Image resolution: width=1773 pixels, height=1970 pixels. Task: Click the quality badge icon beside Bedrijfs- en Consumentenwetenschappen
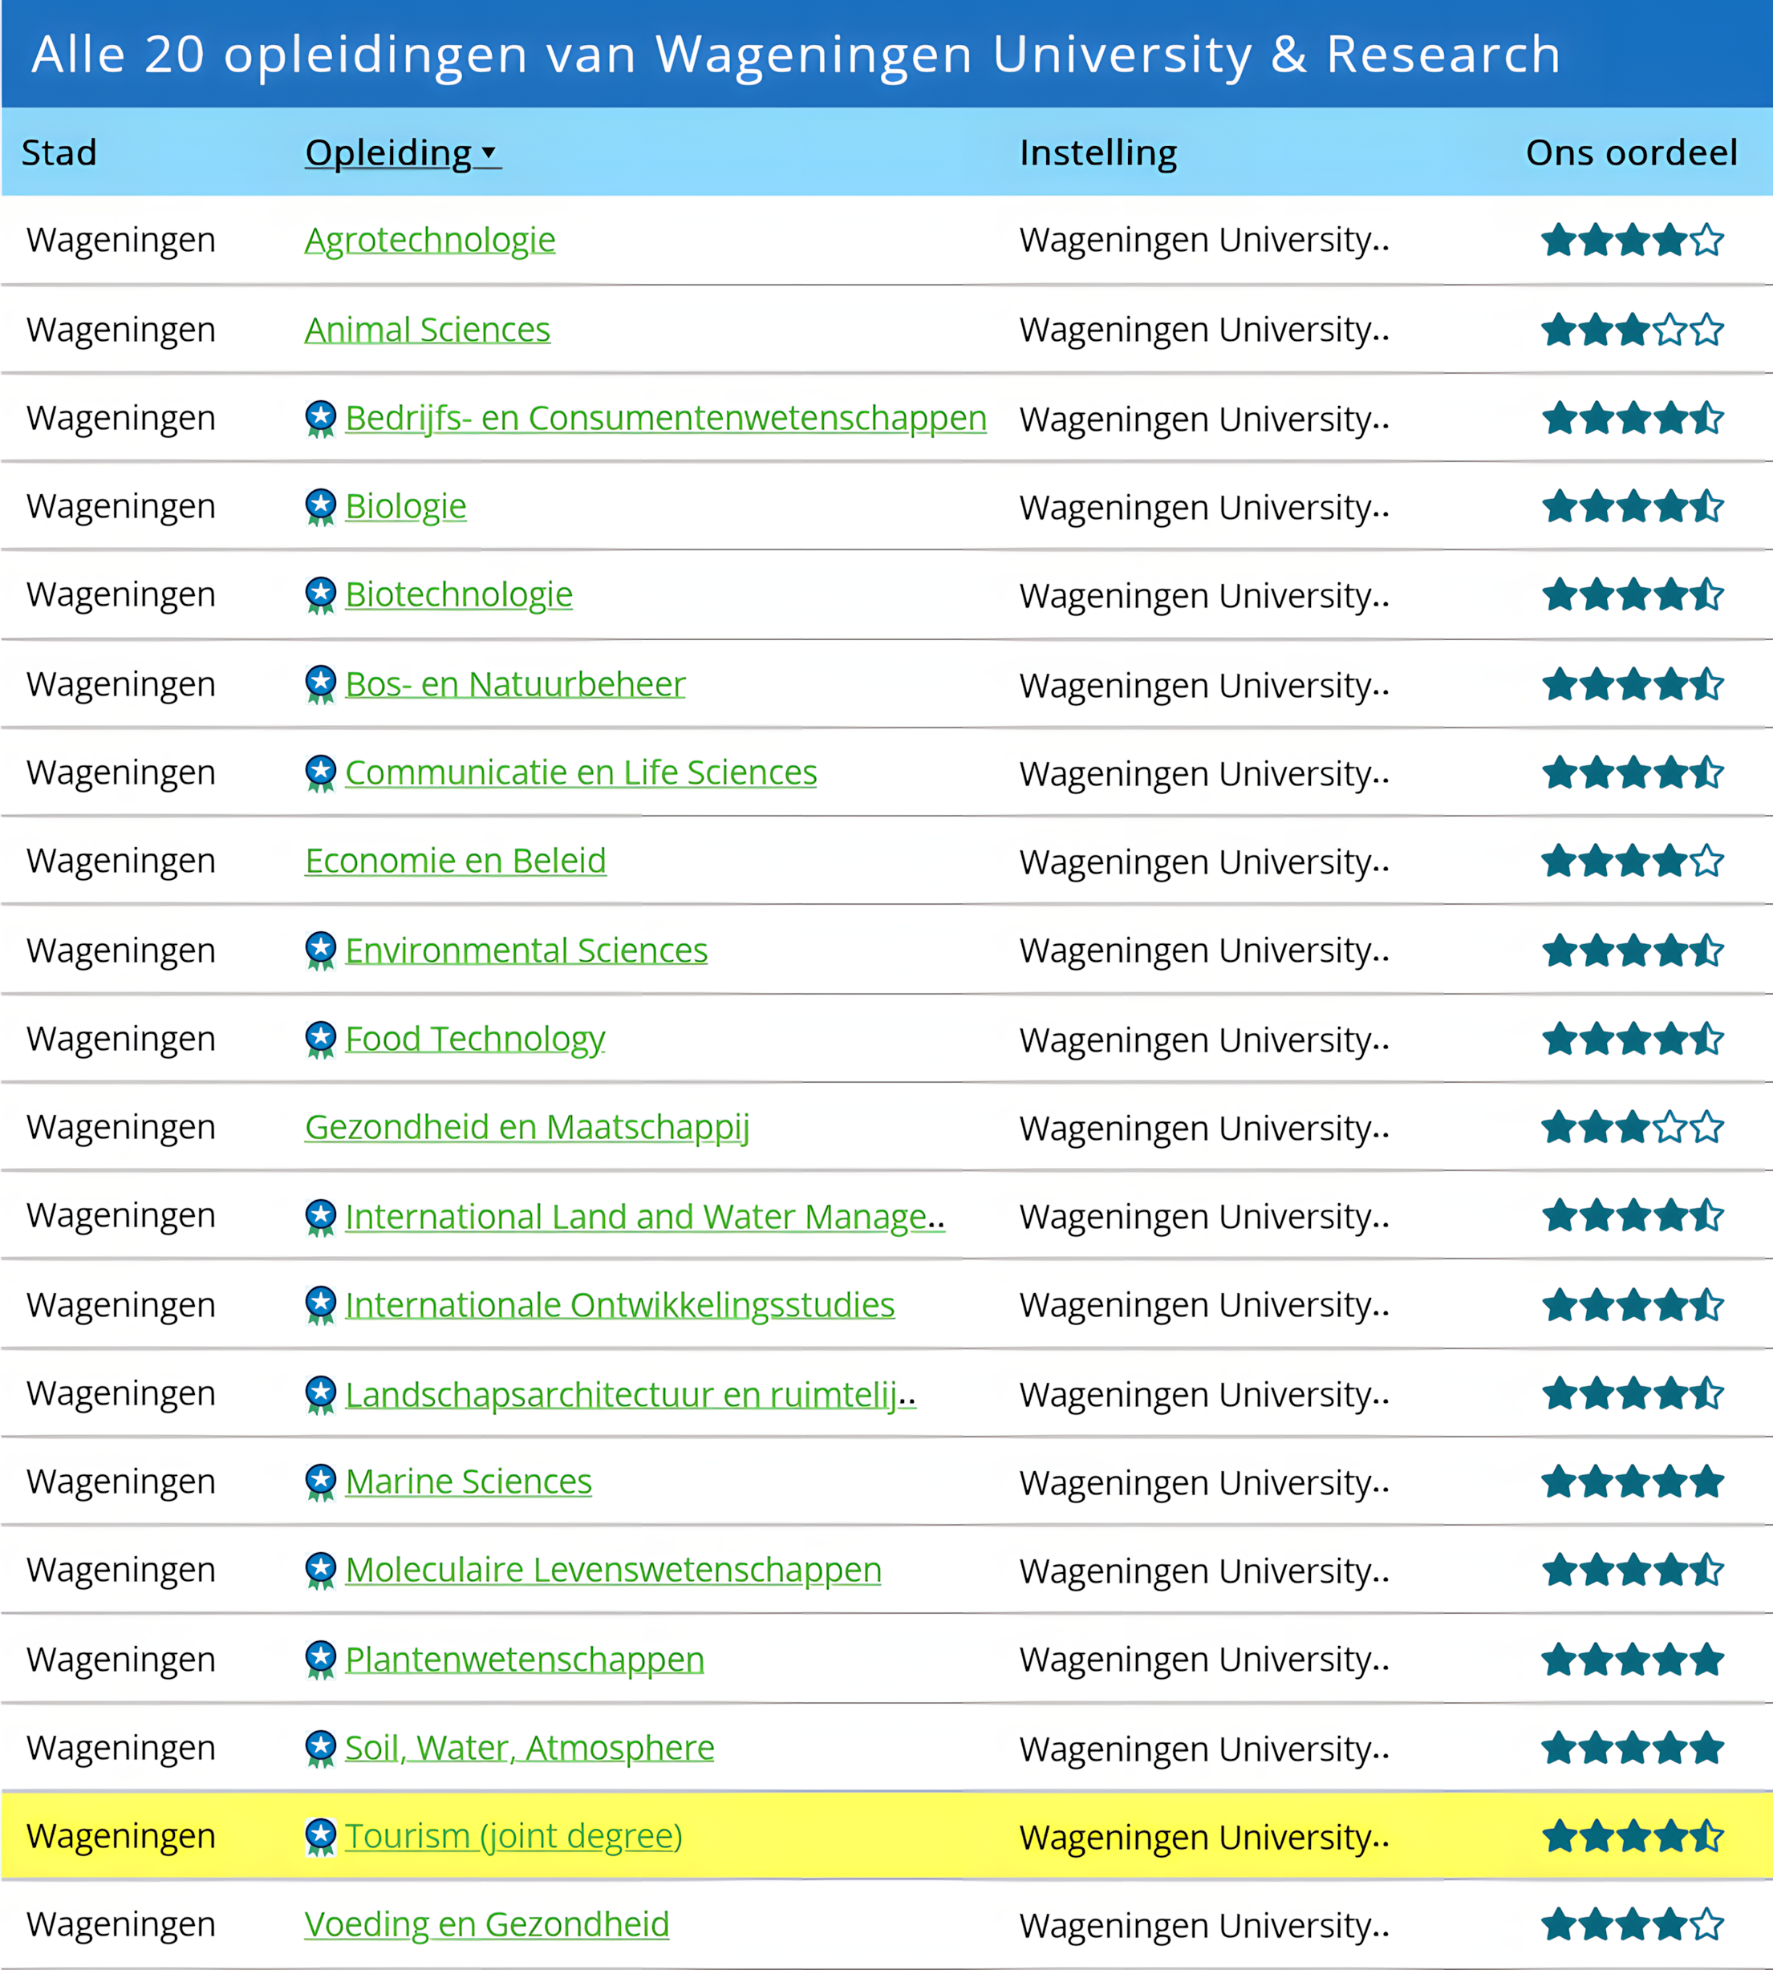[321, 419]
